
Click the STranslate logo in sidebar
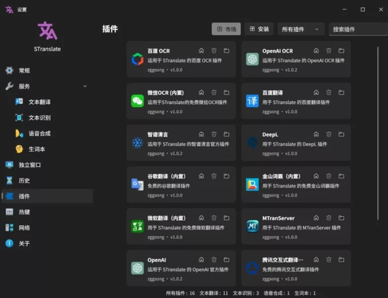[47, 31]
